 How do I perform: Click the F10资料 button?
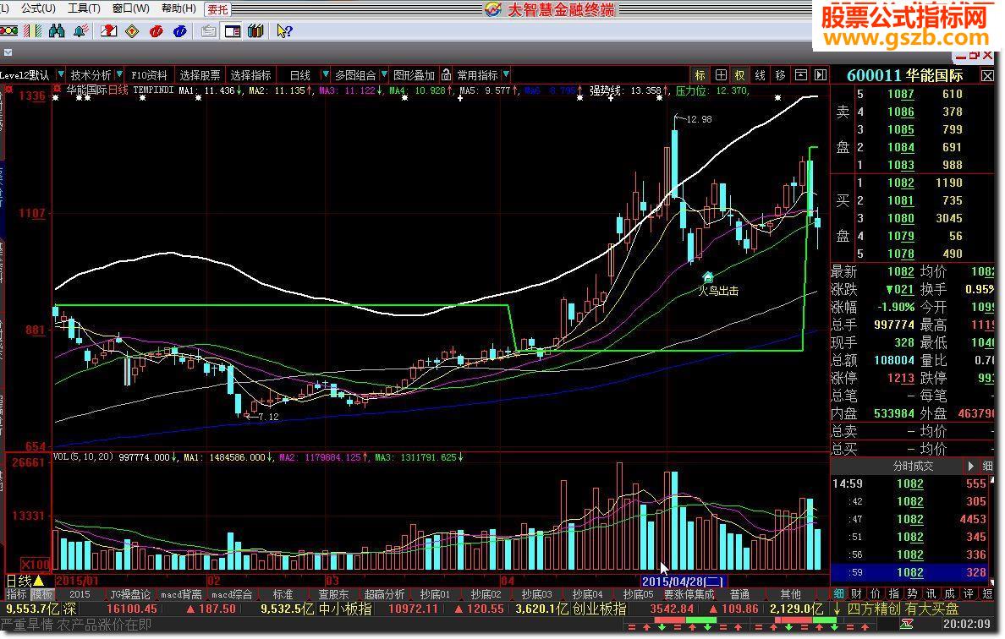(x=149, y=75)
